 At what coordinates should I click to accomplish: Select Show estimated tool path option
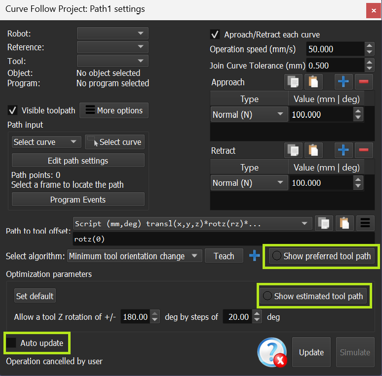[x=267, y=296]
